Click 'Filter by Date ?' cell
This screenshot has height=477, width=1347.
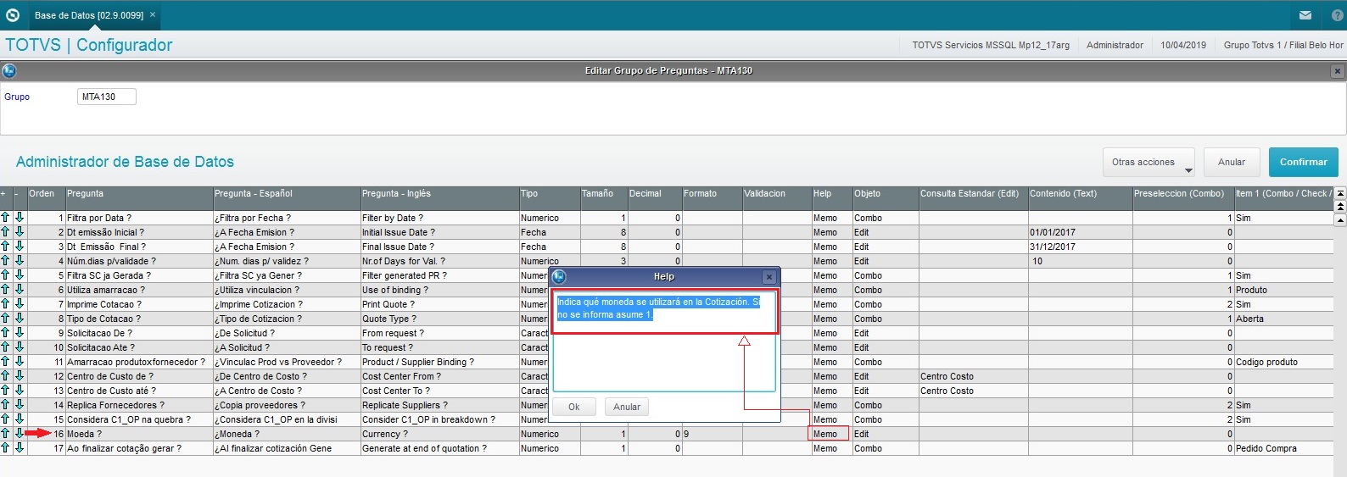click(439, 218)
